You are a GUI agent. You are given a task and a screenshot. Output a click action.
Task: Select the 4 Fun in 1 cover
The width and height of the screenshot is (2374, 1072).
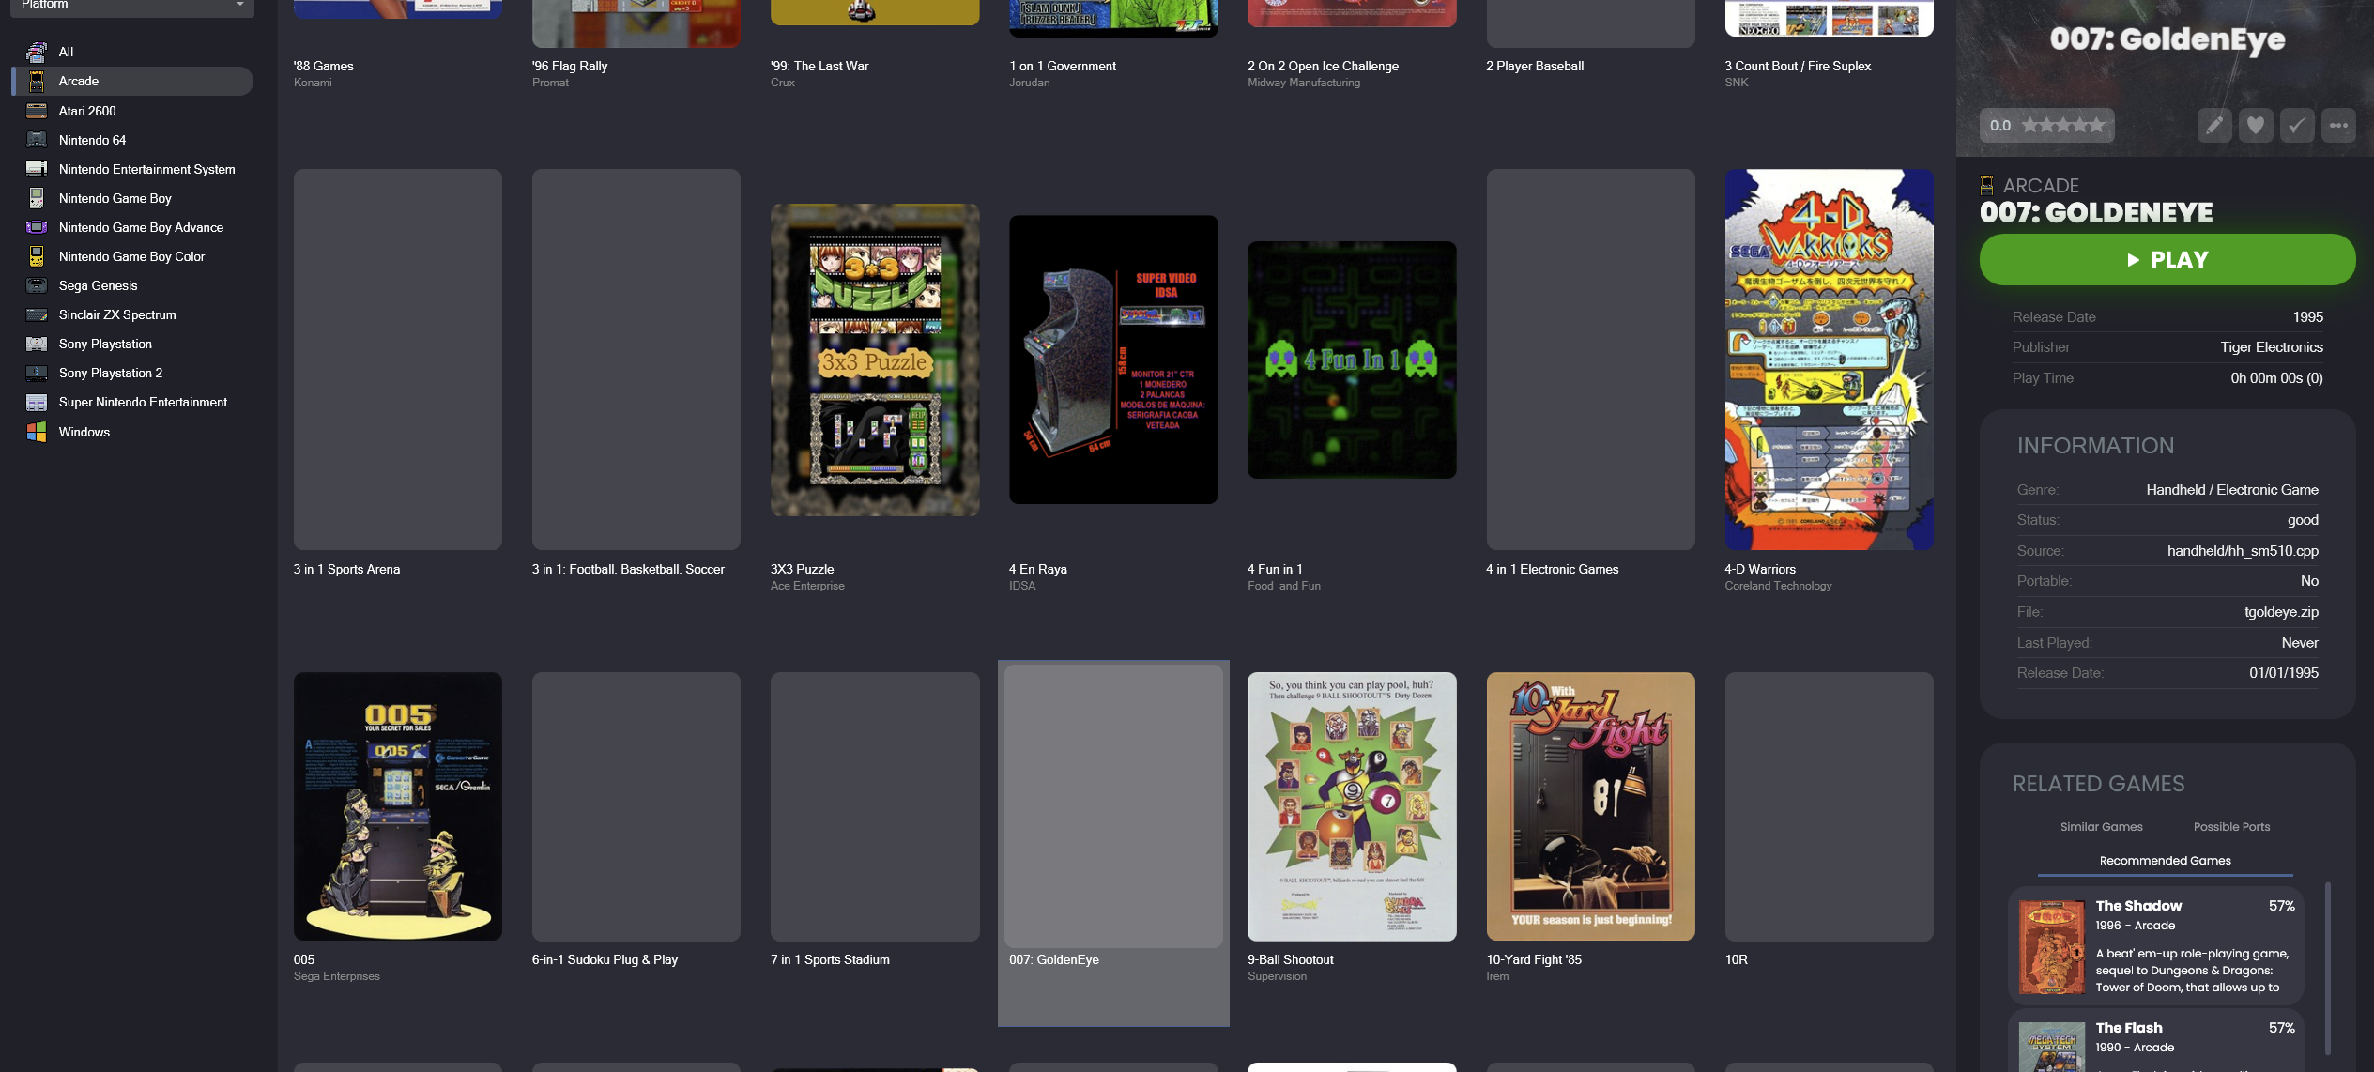[1352, 360]
